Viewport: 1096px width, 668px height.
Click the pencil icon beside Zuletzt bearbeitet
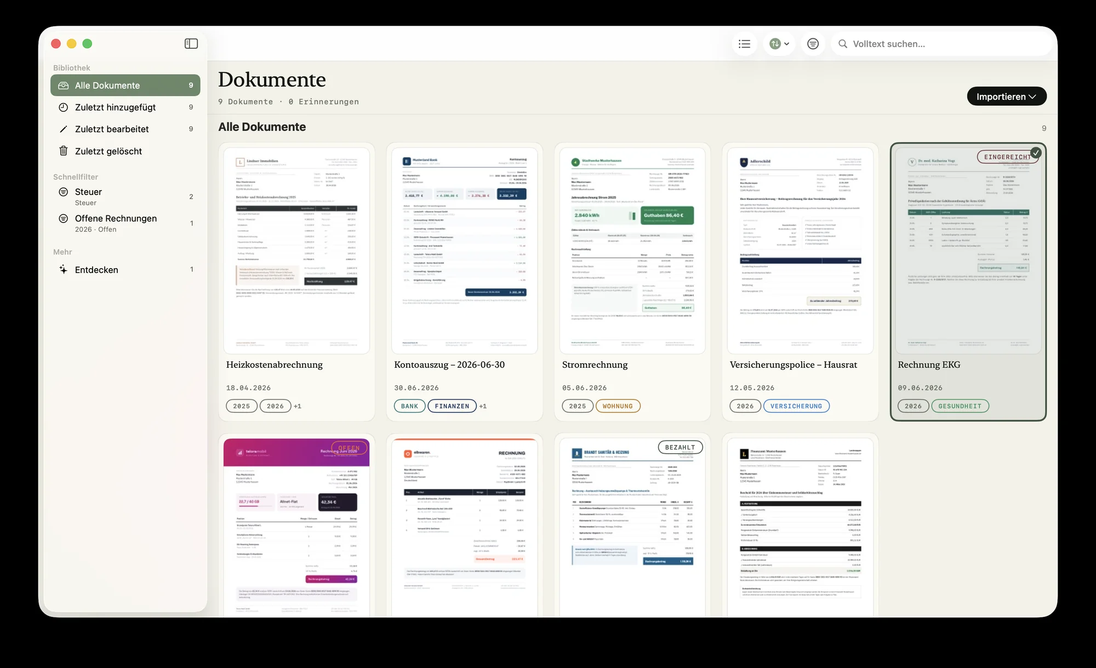[64, 129]
